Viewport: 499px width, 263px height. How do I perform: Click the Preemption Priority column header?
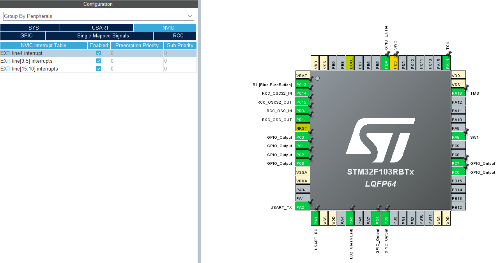(137, 45)
